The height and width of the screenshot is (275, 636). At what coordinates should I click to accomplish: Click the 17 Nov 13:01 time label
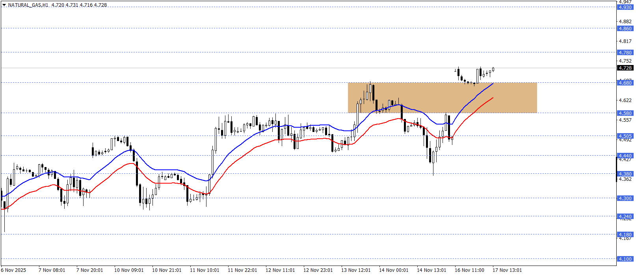[507, 270]
